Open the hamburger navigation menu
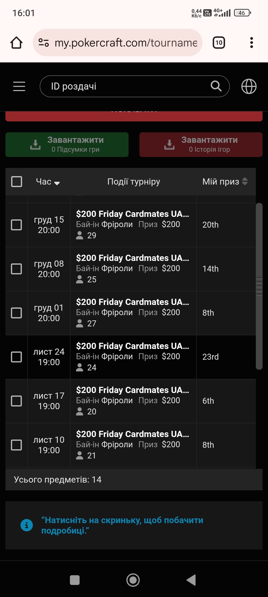This screenshot has height=597, width=268. coord(19,87)
